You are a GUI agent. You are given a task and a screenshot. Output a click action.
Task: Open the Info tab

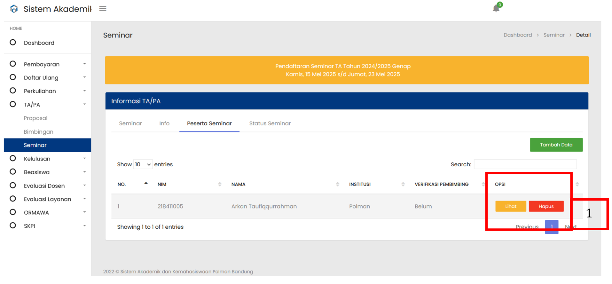(164, 123)
